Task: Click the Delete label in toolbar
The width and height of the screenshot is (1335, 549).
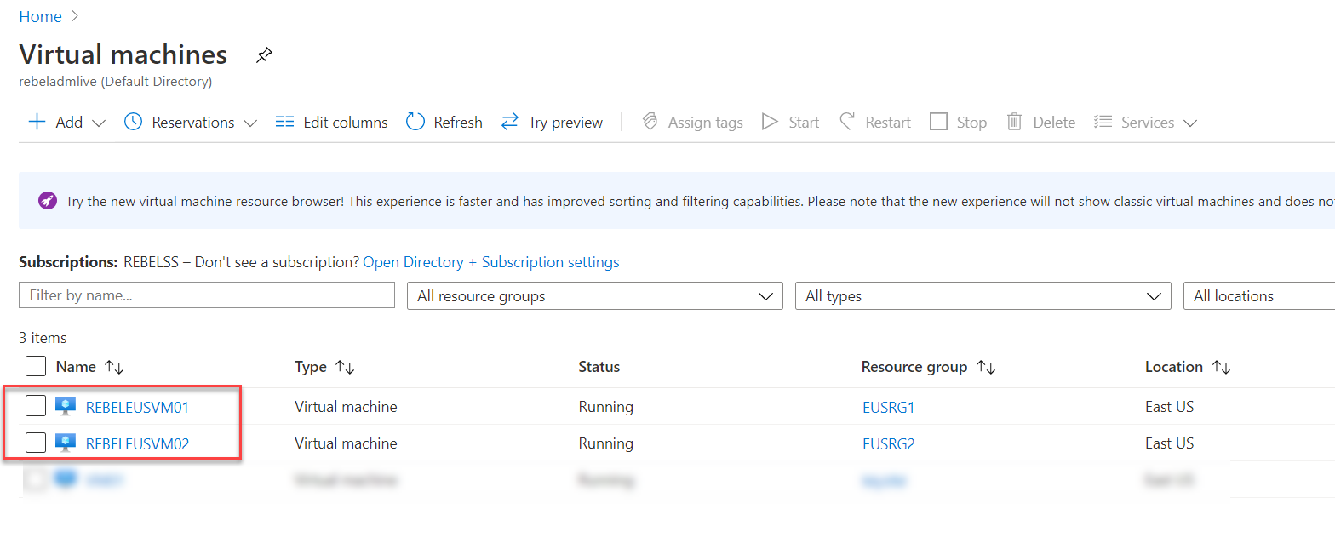Action: (1054, 123)
